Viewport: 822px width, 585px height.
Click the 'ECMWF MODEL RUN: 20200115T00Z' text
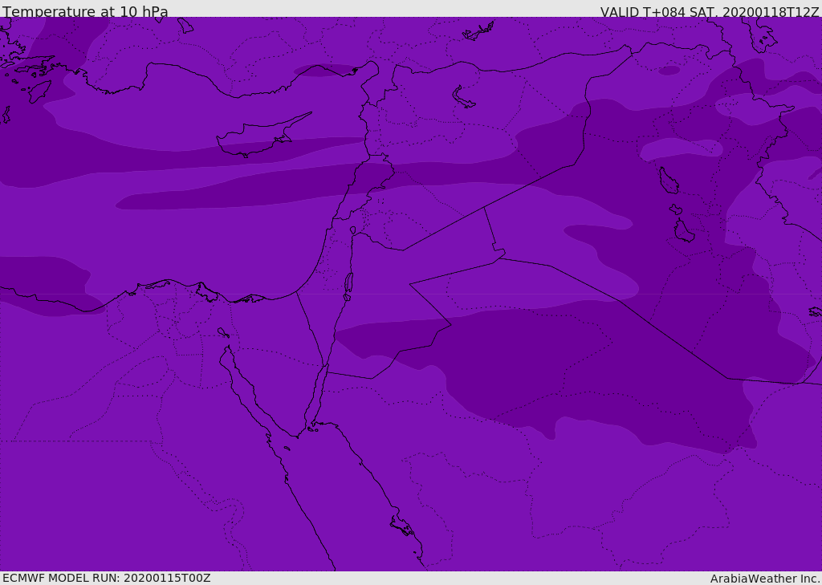click(x=107, y=578)
